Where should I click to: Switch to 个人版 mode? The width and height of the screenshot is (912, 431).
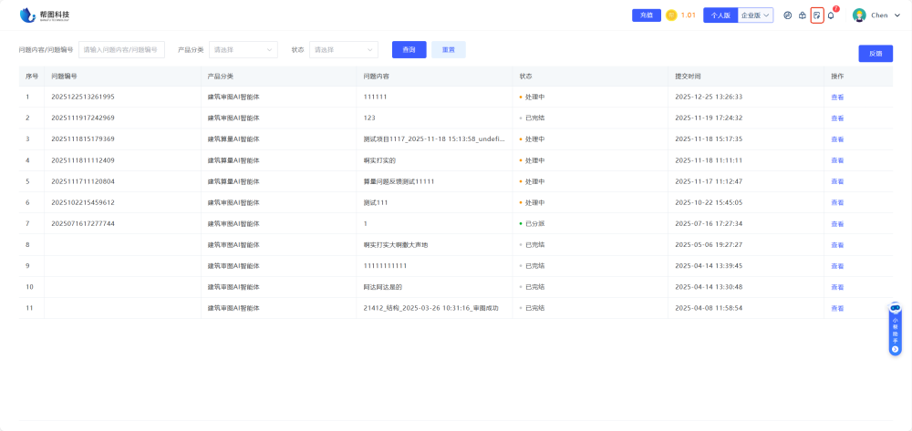pyautogui.click(x=720, y=15)
